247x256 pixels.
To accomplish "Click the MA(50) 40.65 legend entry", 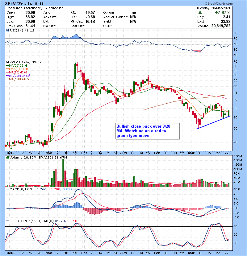I will point(17,72).
